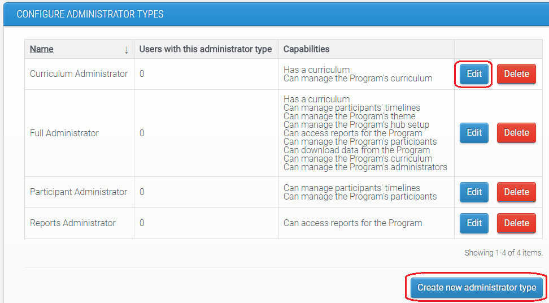Open the Curriculum Administrator user count
The image size is (549, 303).
pyautogui.click(x=142, y=74)
